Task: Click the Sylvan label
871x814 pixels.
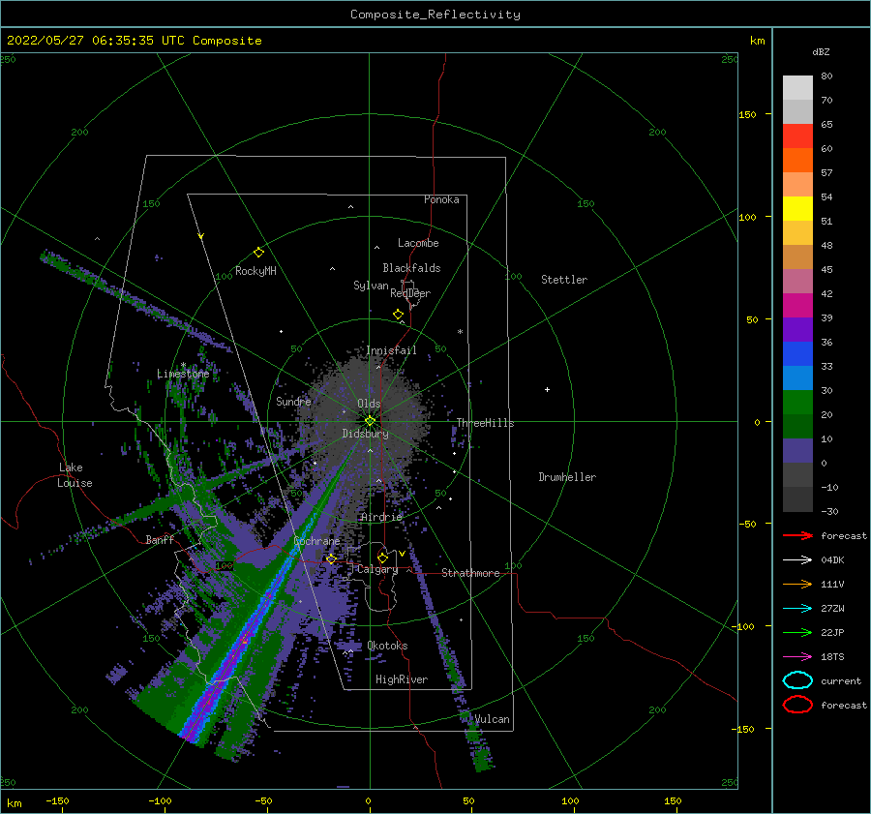Action: pyautogui.click(x=371, y=286)
